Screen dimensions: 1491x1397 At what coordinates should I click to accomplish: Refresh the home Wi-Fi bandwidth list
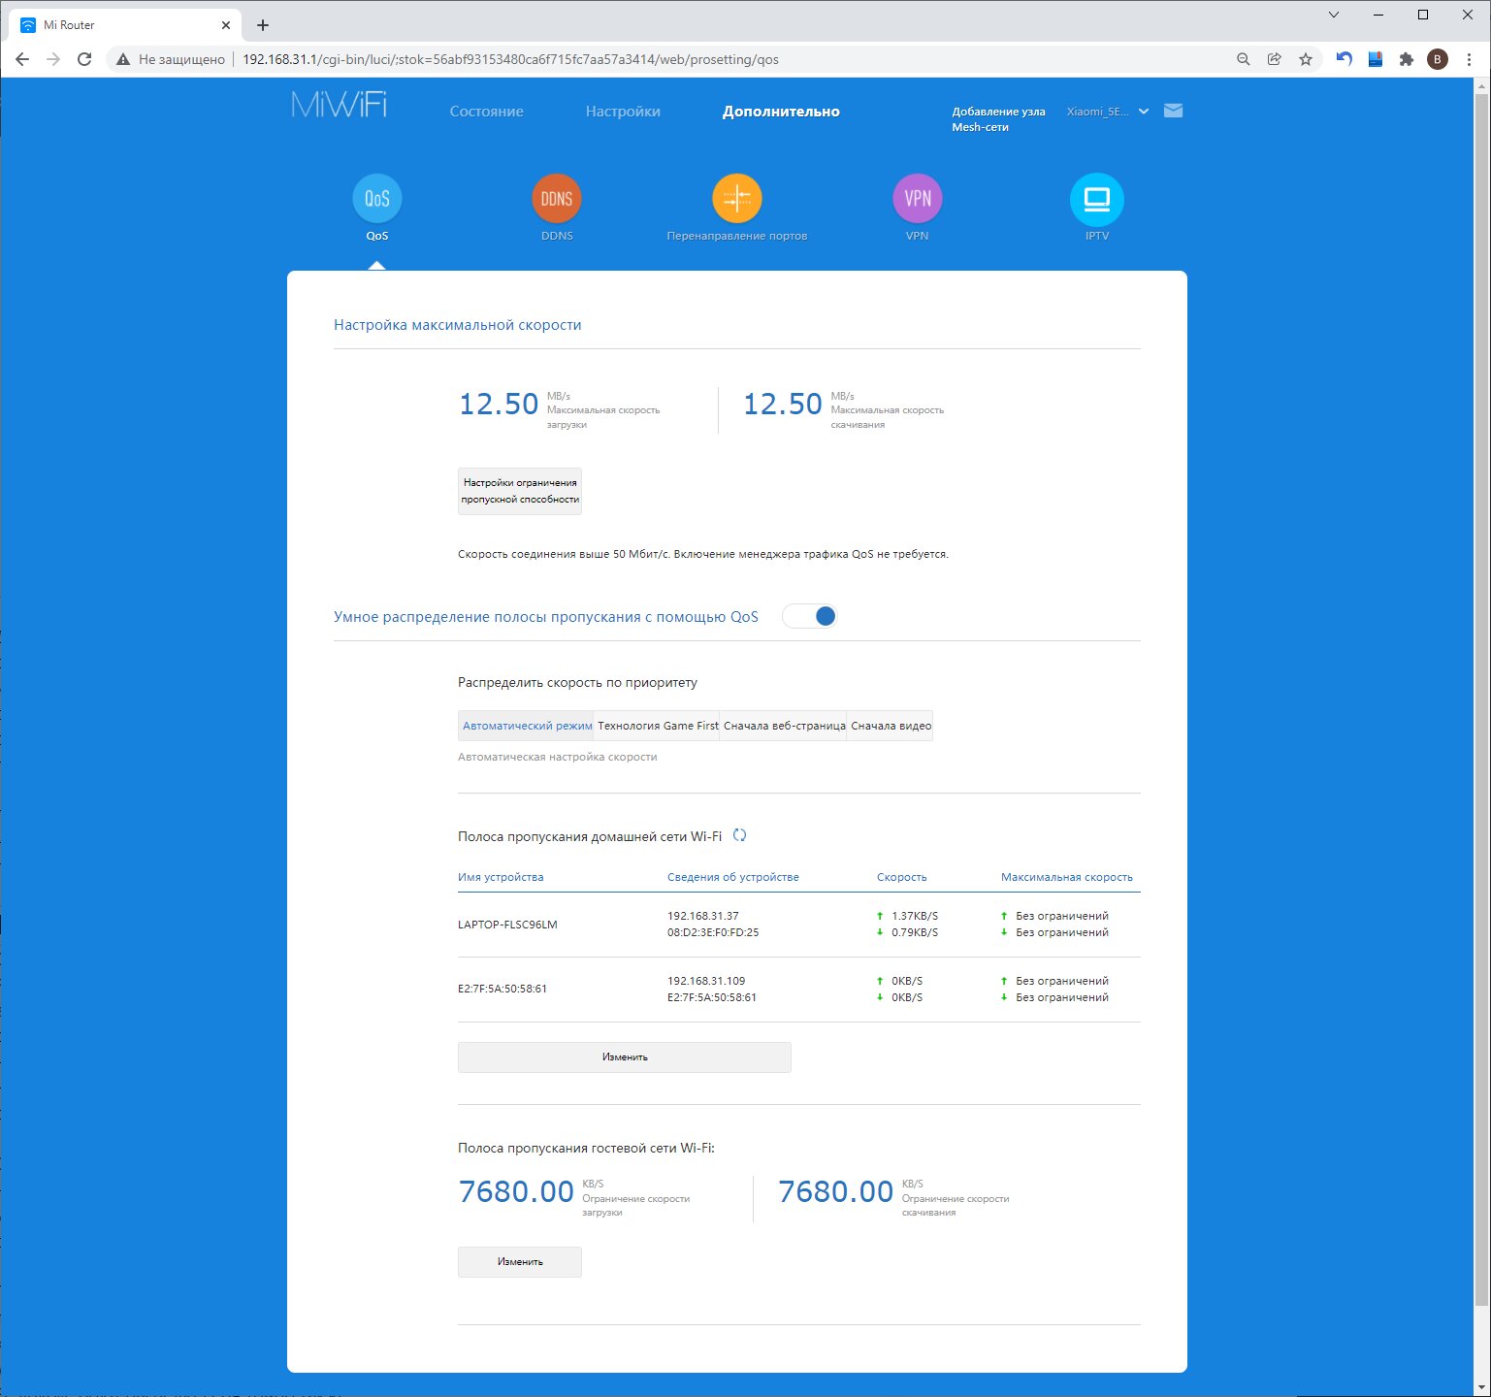tap(739, 835)
